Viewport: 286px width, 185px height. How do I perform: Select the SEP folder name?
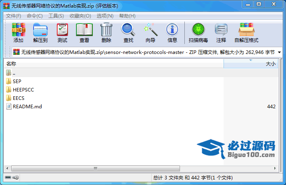[x=17, y=81]
